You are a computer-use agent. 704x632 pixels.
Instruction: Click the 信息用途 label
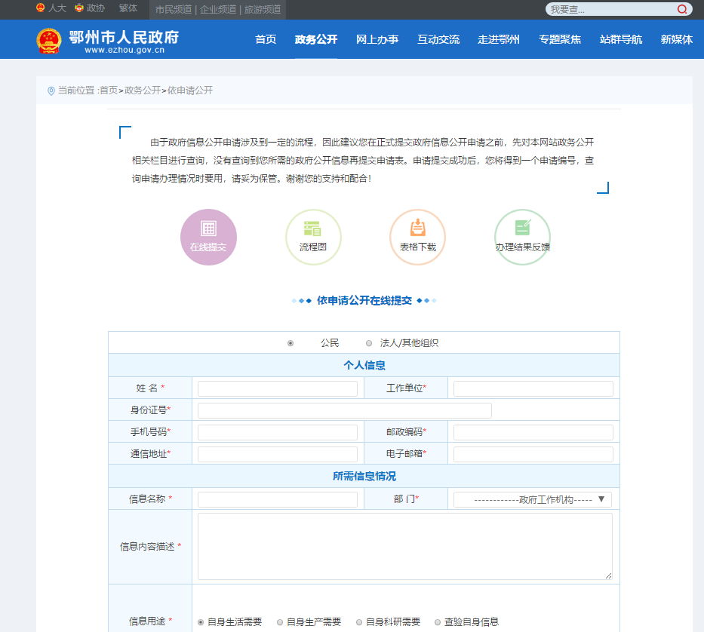(x=147, y=621)
